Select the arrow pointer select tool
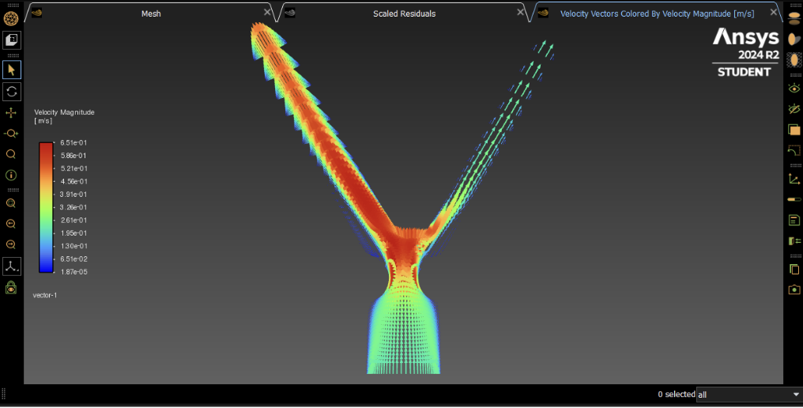Viewport: 803px width, 408px height. [x=11, y=70]
